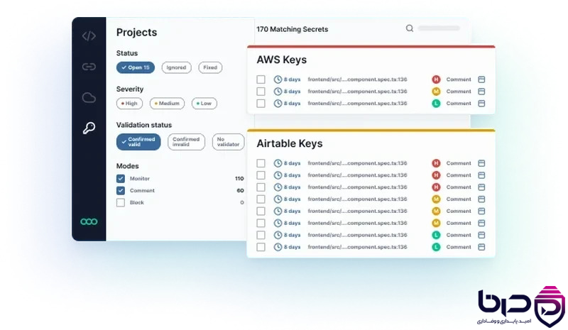Filter by Low severity
The height and width of the screenshot is (330, 568).
pyautogui.click(x=204, y=103)
